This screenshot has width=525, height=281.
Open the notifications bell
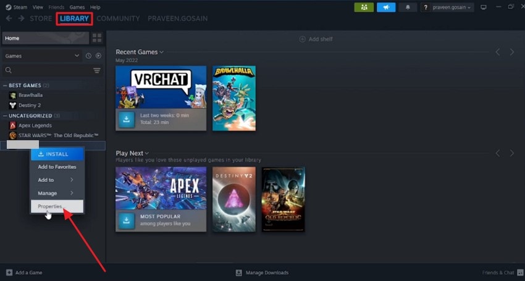[408, 7]
